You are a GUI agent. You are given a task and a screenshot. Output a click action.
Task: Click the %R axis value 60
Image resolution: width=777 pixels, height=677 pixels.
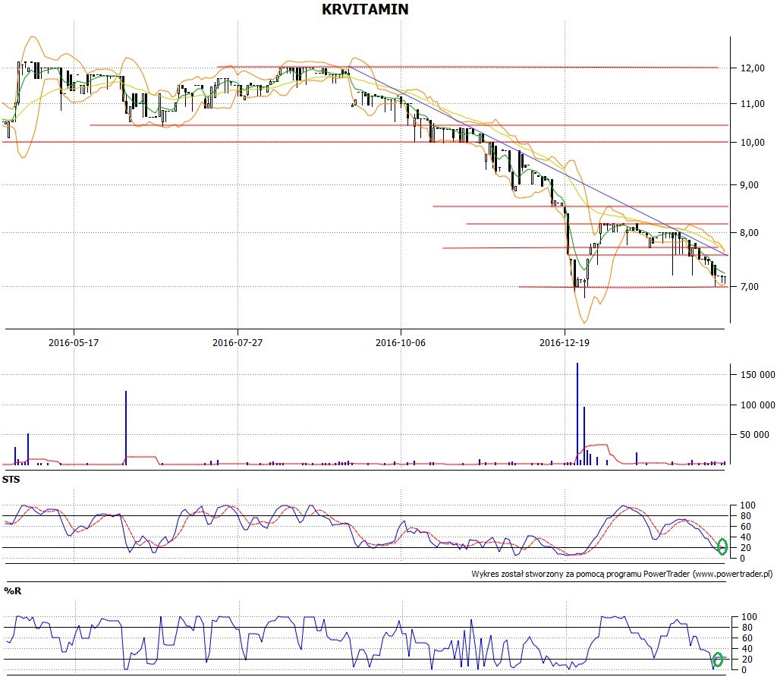click(747, 638)
